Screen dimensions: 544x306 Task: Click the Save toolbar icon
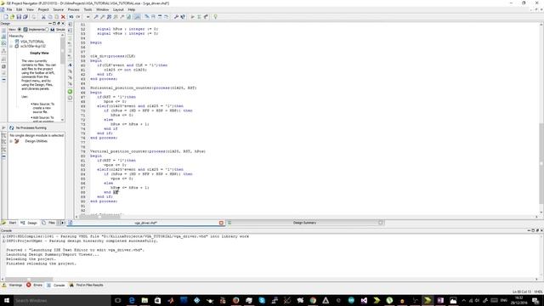19,17
